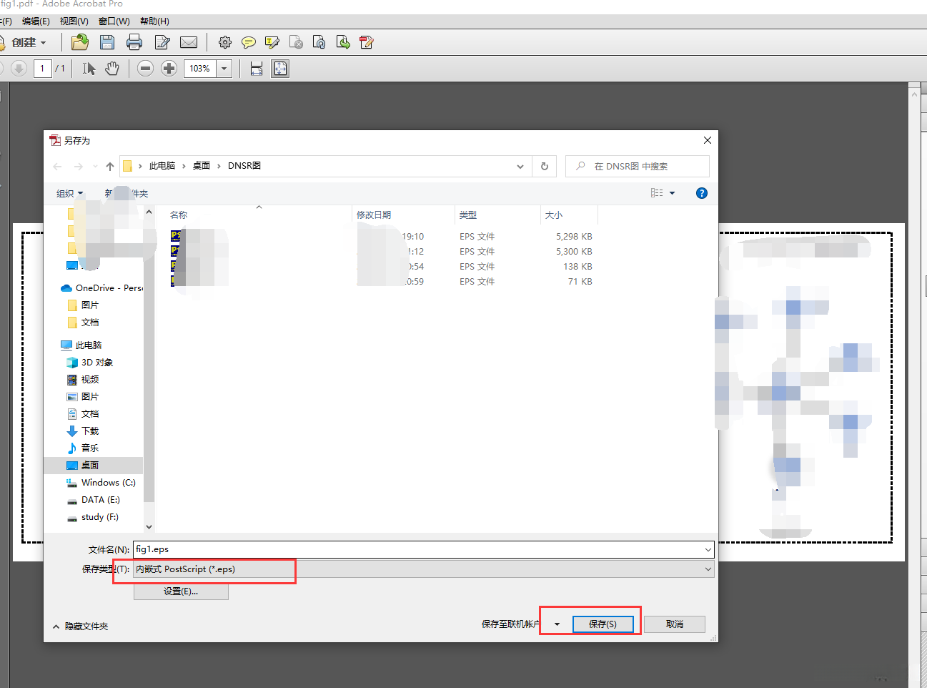Zoom out with the minus icon
The height and width of the screenshot is (688, 927).
point(146,69)
